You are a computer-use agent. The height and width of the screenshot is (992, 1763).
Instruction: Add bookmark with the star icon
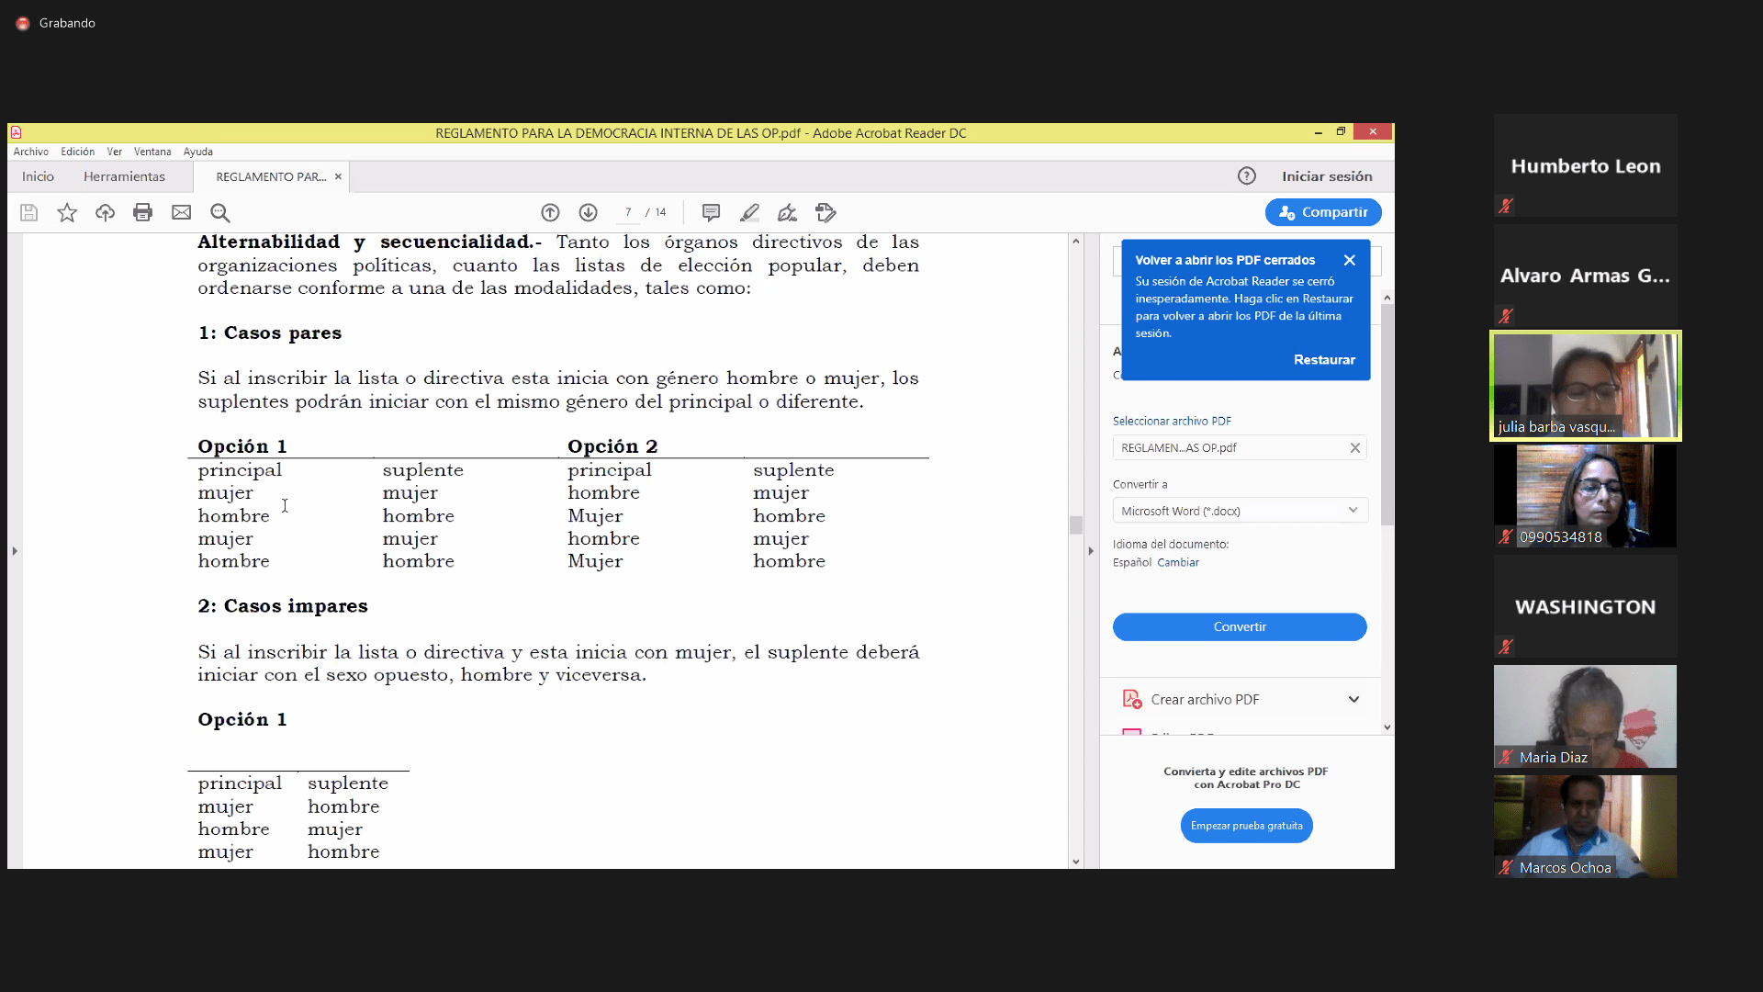tap(67, 213)
